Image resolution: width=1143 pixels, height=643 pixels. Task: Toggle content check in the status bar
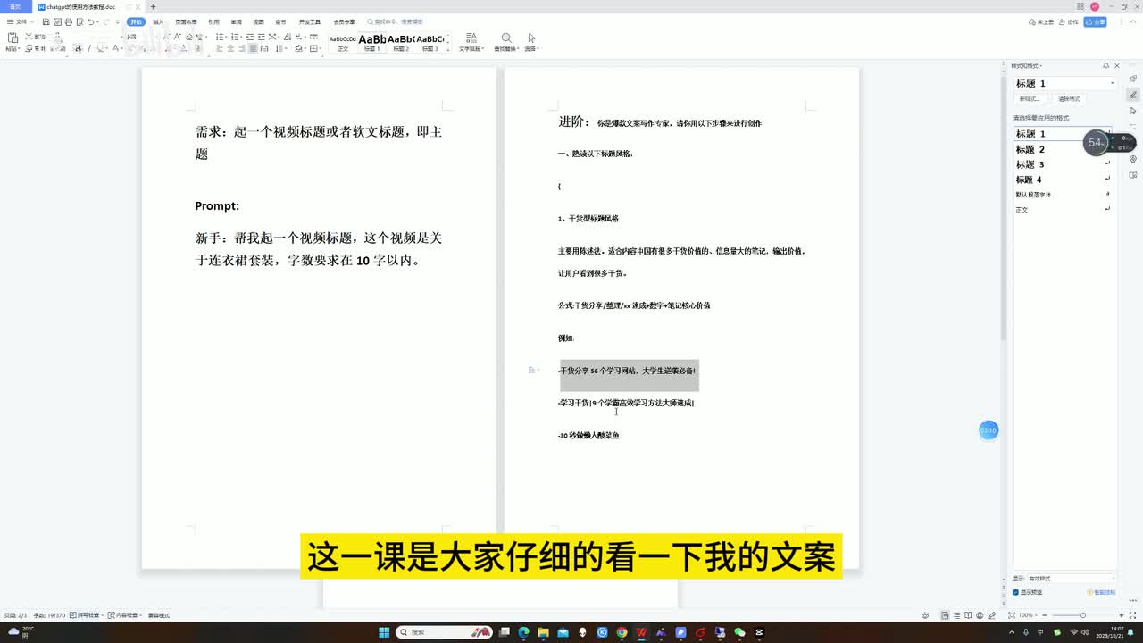pyautogui.click(x=123, y=615)
